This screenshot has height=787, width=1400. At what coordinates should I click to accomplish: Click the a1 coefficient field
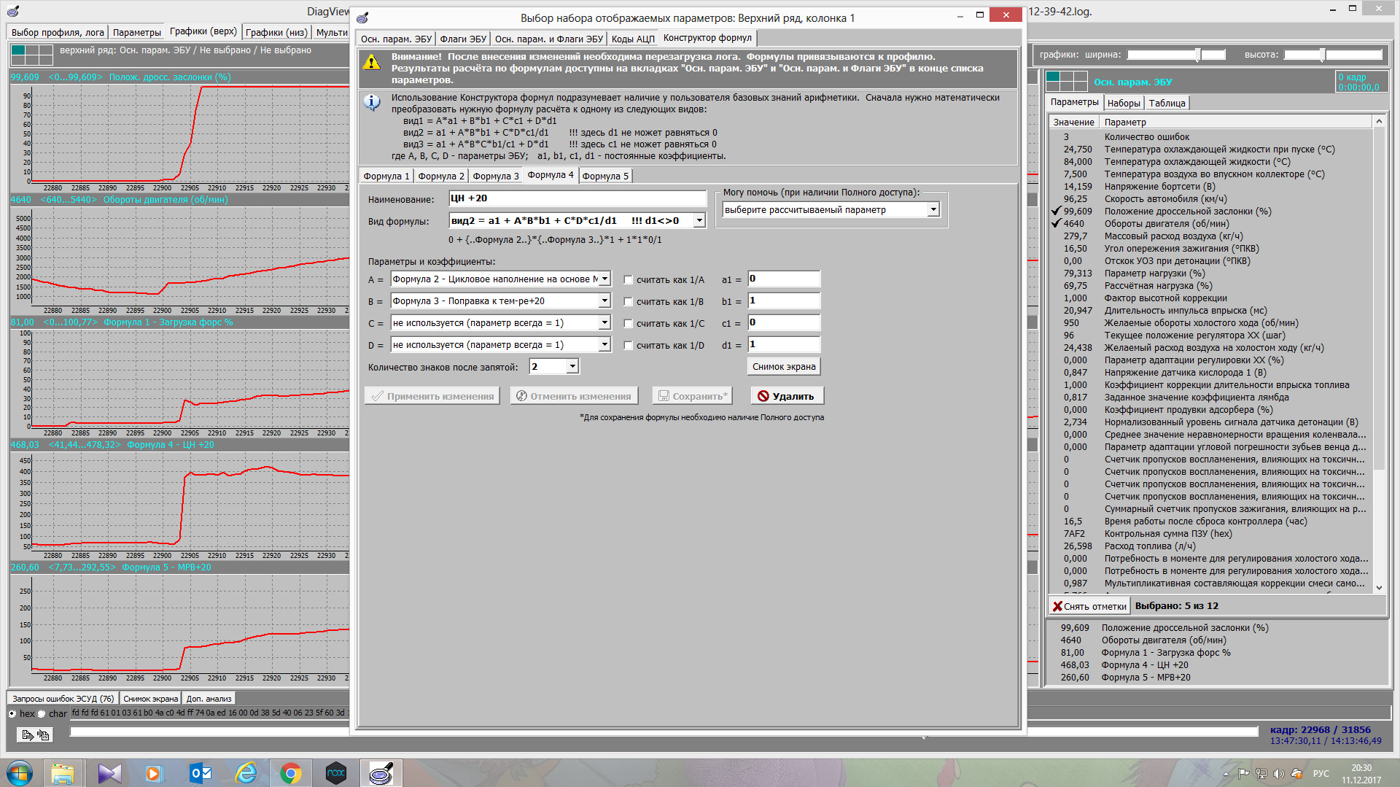[784, 279]
